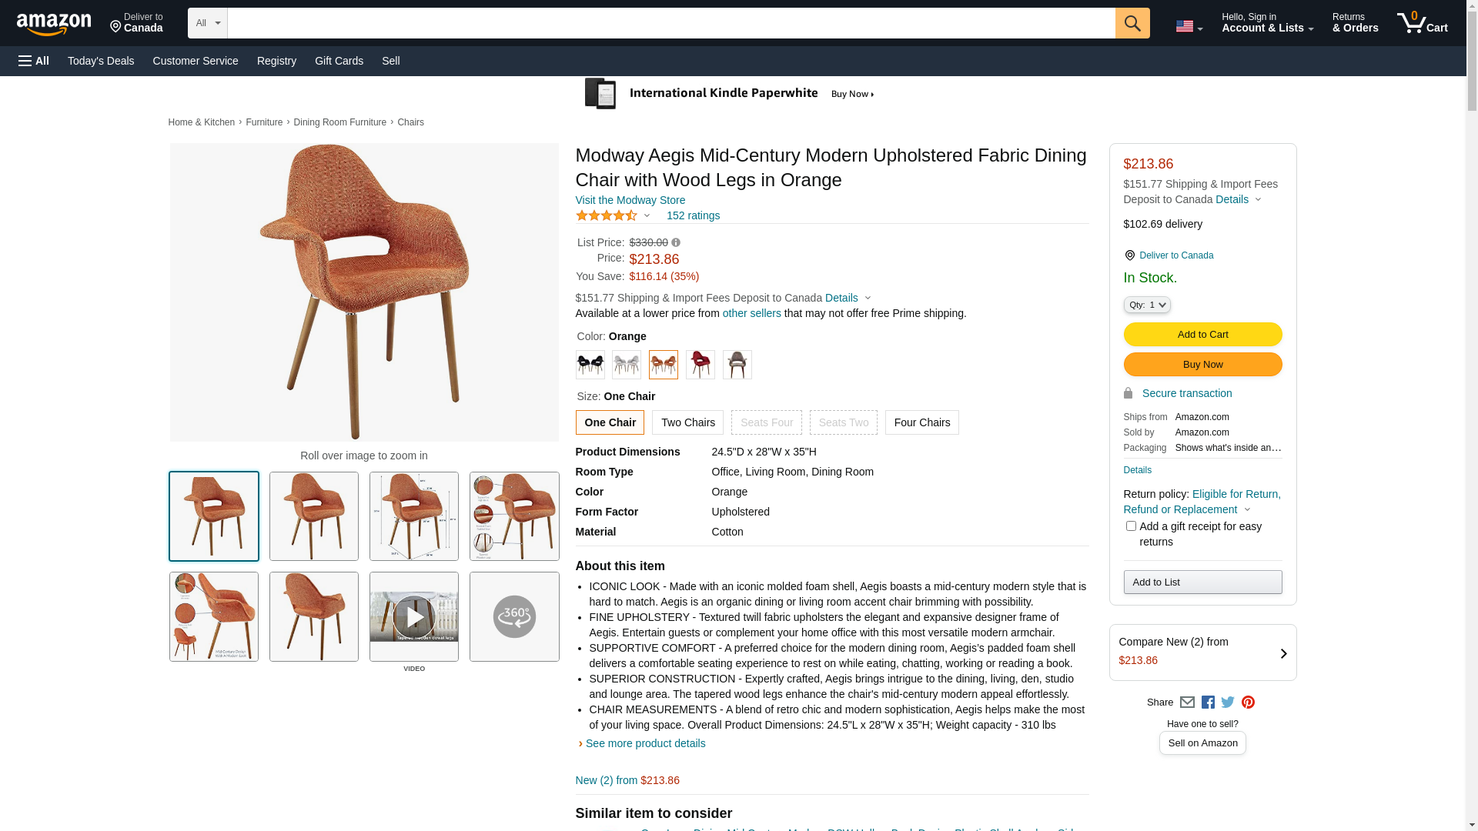Select the Two Chairs size option
1478x831 pixels.
coord(687,422)
